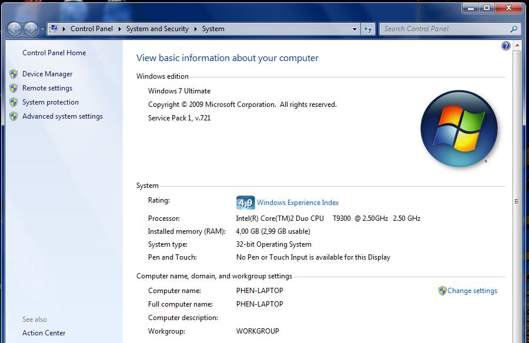Click the 4,9 rating badge

coord(245,203)
